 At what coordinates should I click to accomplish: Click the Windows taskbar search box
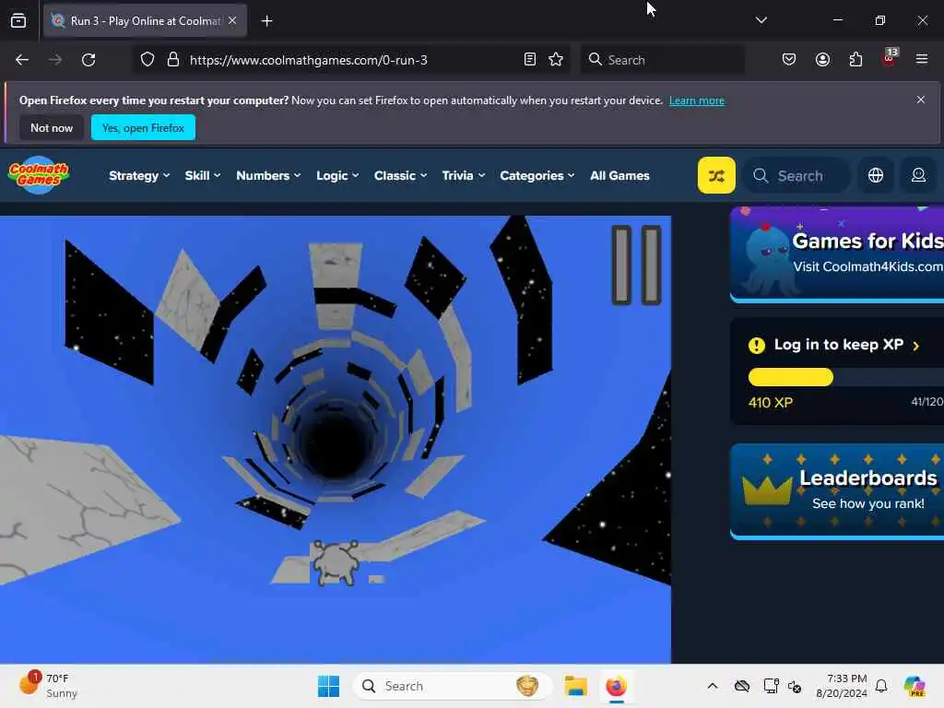click(452, 686)
